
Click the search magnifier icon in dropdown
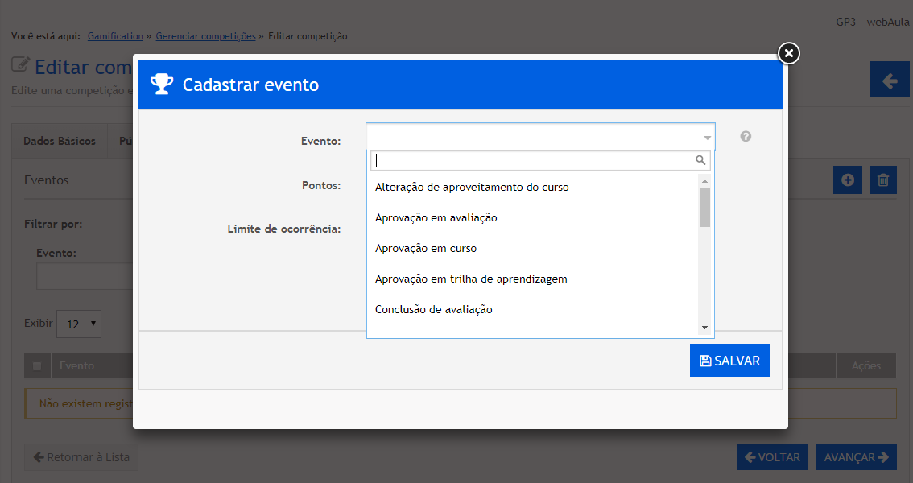pyautogui.click(x=700, y=160)
